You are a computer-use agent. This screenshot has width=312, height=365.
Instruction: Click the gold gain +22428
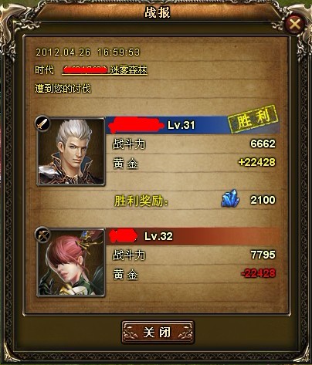(256, 162)
